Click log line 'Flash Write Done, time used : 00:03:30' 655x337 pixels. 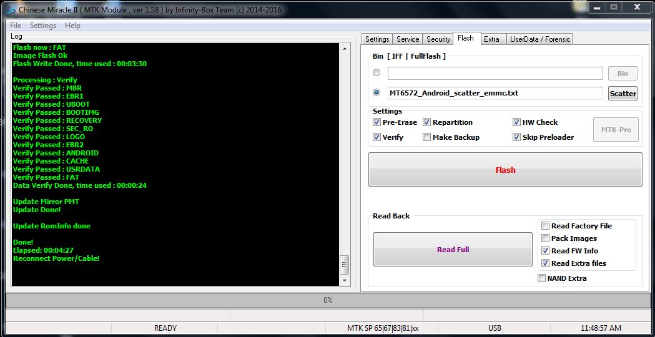[80, 64]
